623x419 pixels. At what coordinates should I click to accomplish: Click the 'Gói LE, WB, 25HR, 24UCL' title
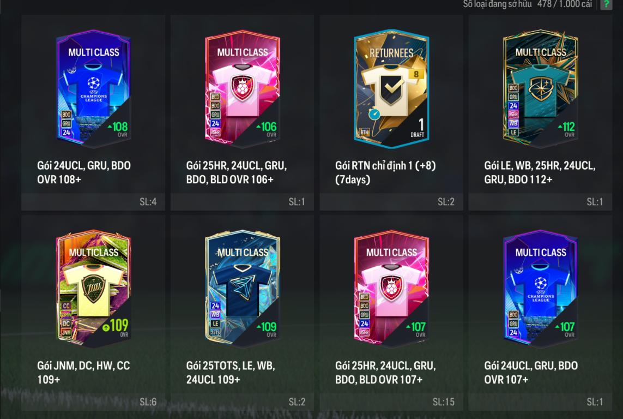click(540, 165)
